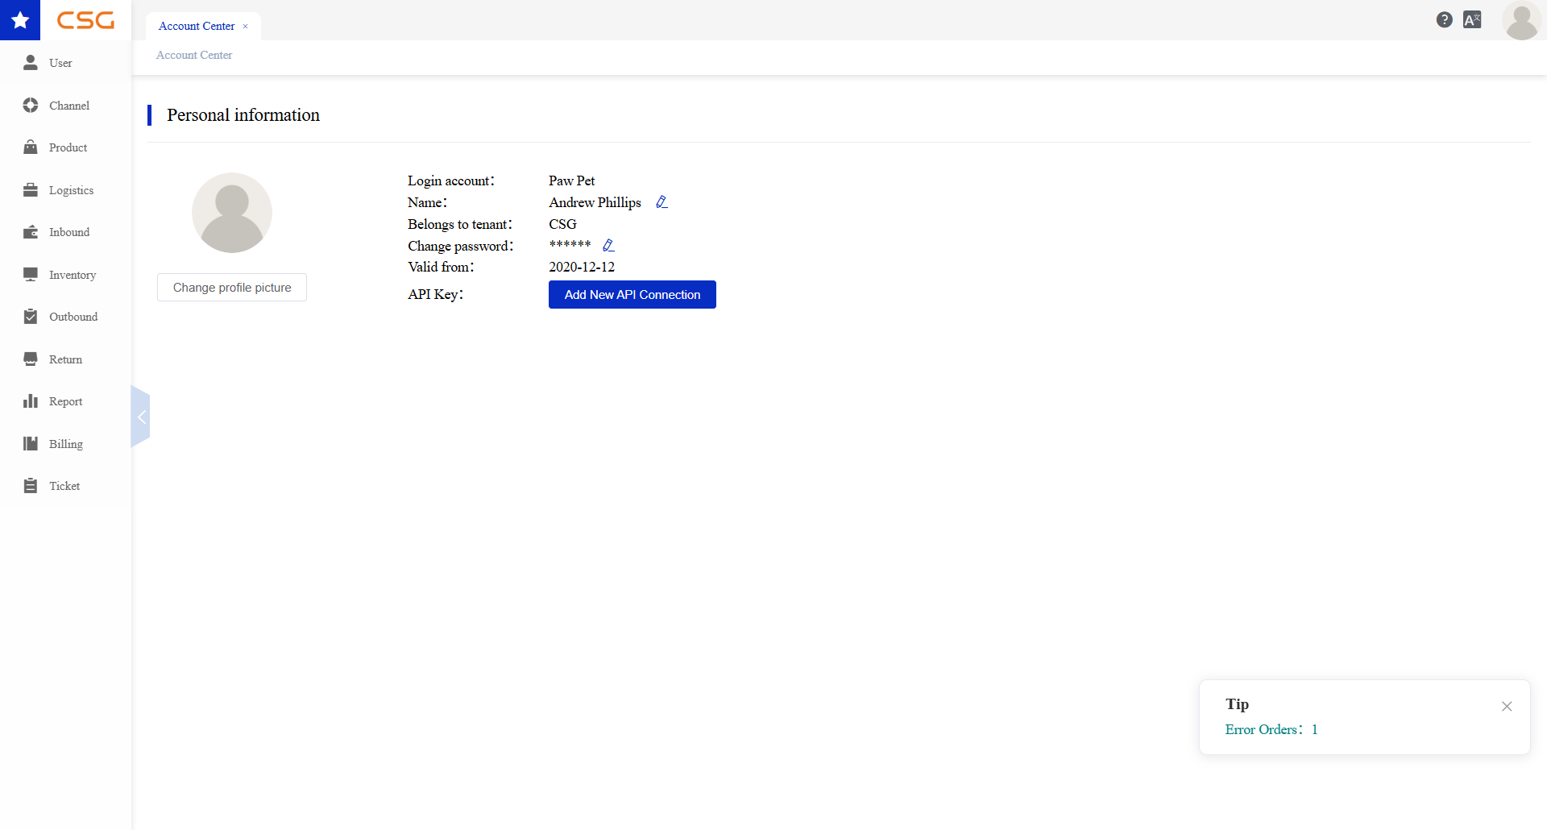Screen dimensions: 1547x830
Task: Edit password with pencil icon
Action: point(608,245)
